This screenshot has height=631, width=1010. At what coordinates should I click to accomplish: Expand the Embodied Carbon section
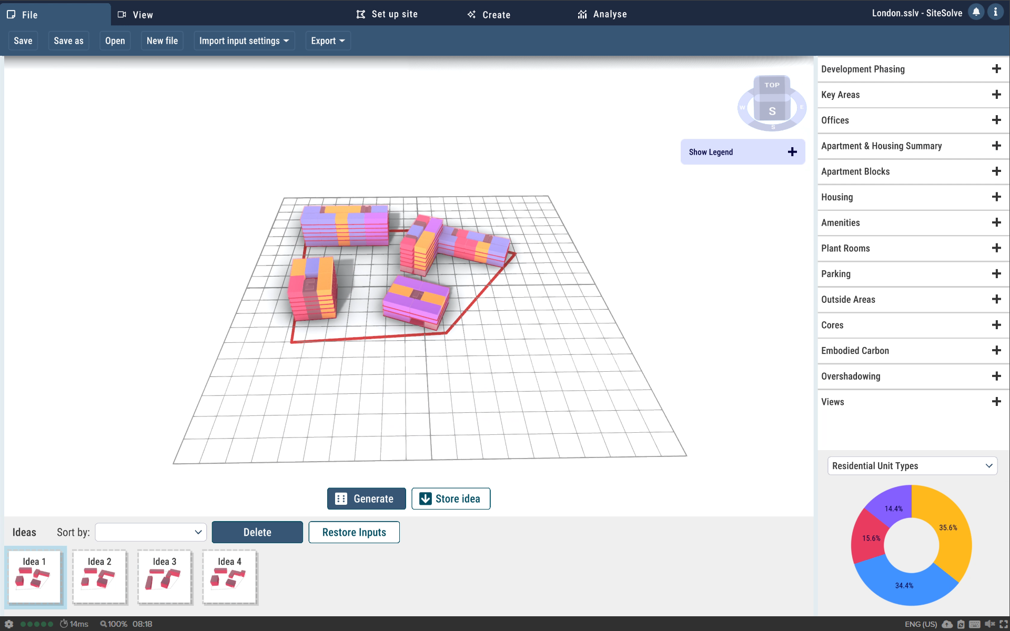click(996, 351)
